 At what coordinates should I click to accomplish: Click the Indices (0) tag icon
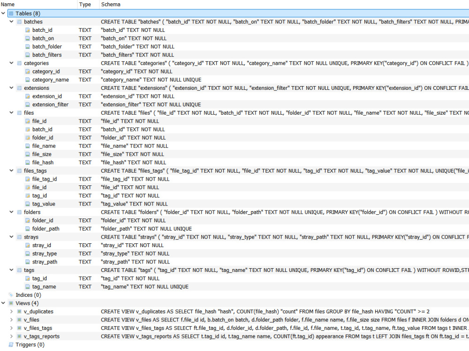(11, 295)
